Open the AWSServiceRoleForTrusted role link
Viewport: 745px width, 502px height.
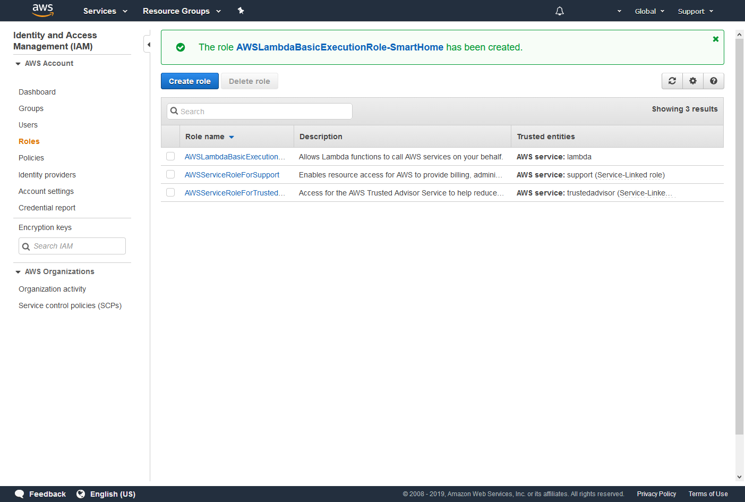point(235,193)
